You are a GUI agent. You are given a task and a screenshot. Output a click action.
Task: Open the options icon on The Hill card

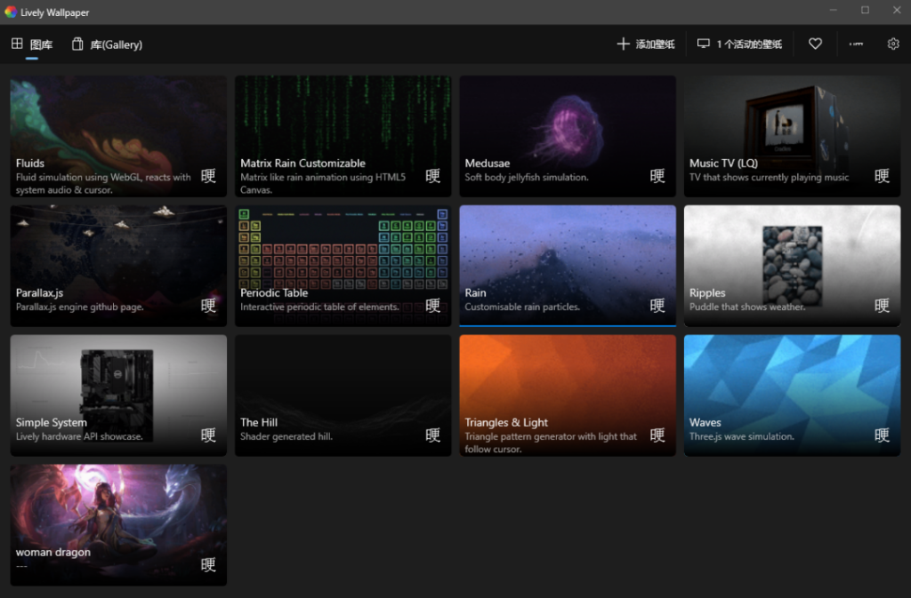pyautogui.click(x=433, y=435)
